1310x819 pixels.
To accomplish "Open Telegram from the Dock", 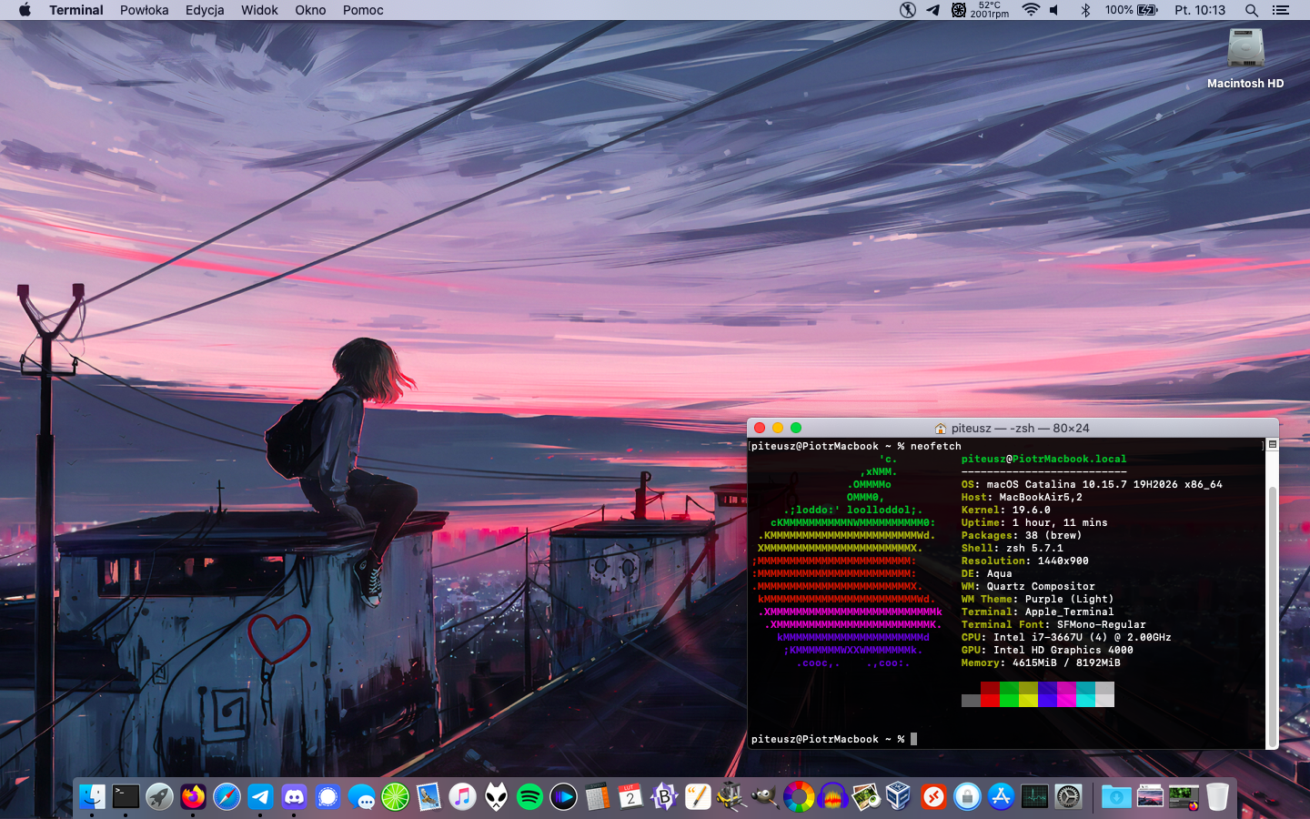I will (x=260, y=797).
